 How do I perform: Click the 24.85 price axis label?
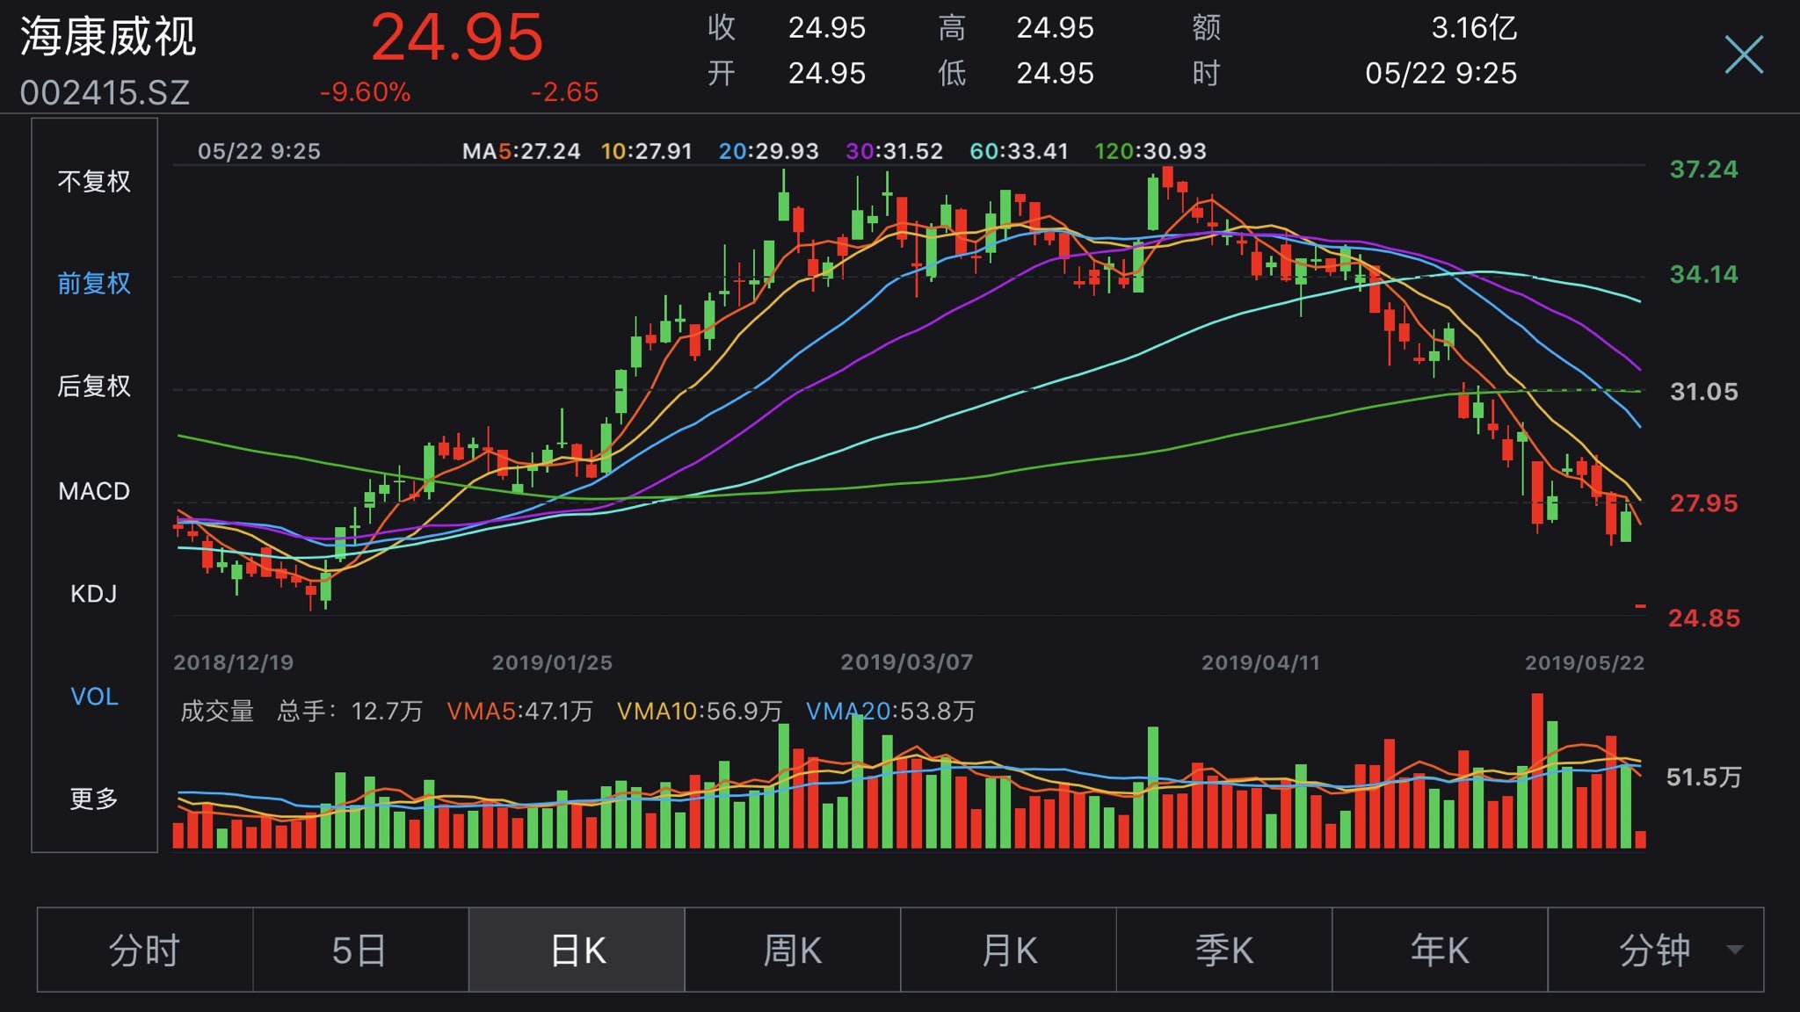1704,618
